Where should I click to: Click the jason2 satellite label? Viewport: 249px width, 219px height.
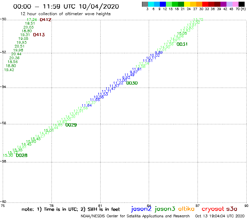pos(141,209)
